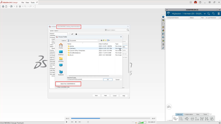Image resolution: width=221 pixels, height=124 pixels.
Task: Click the checkmark icon in Settings dialog
Action: click(x=72, y=34)
